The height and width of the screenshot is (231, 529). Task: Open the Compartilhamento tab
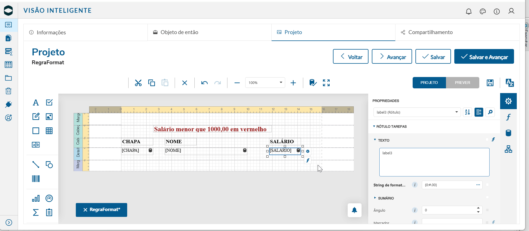457,32
